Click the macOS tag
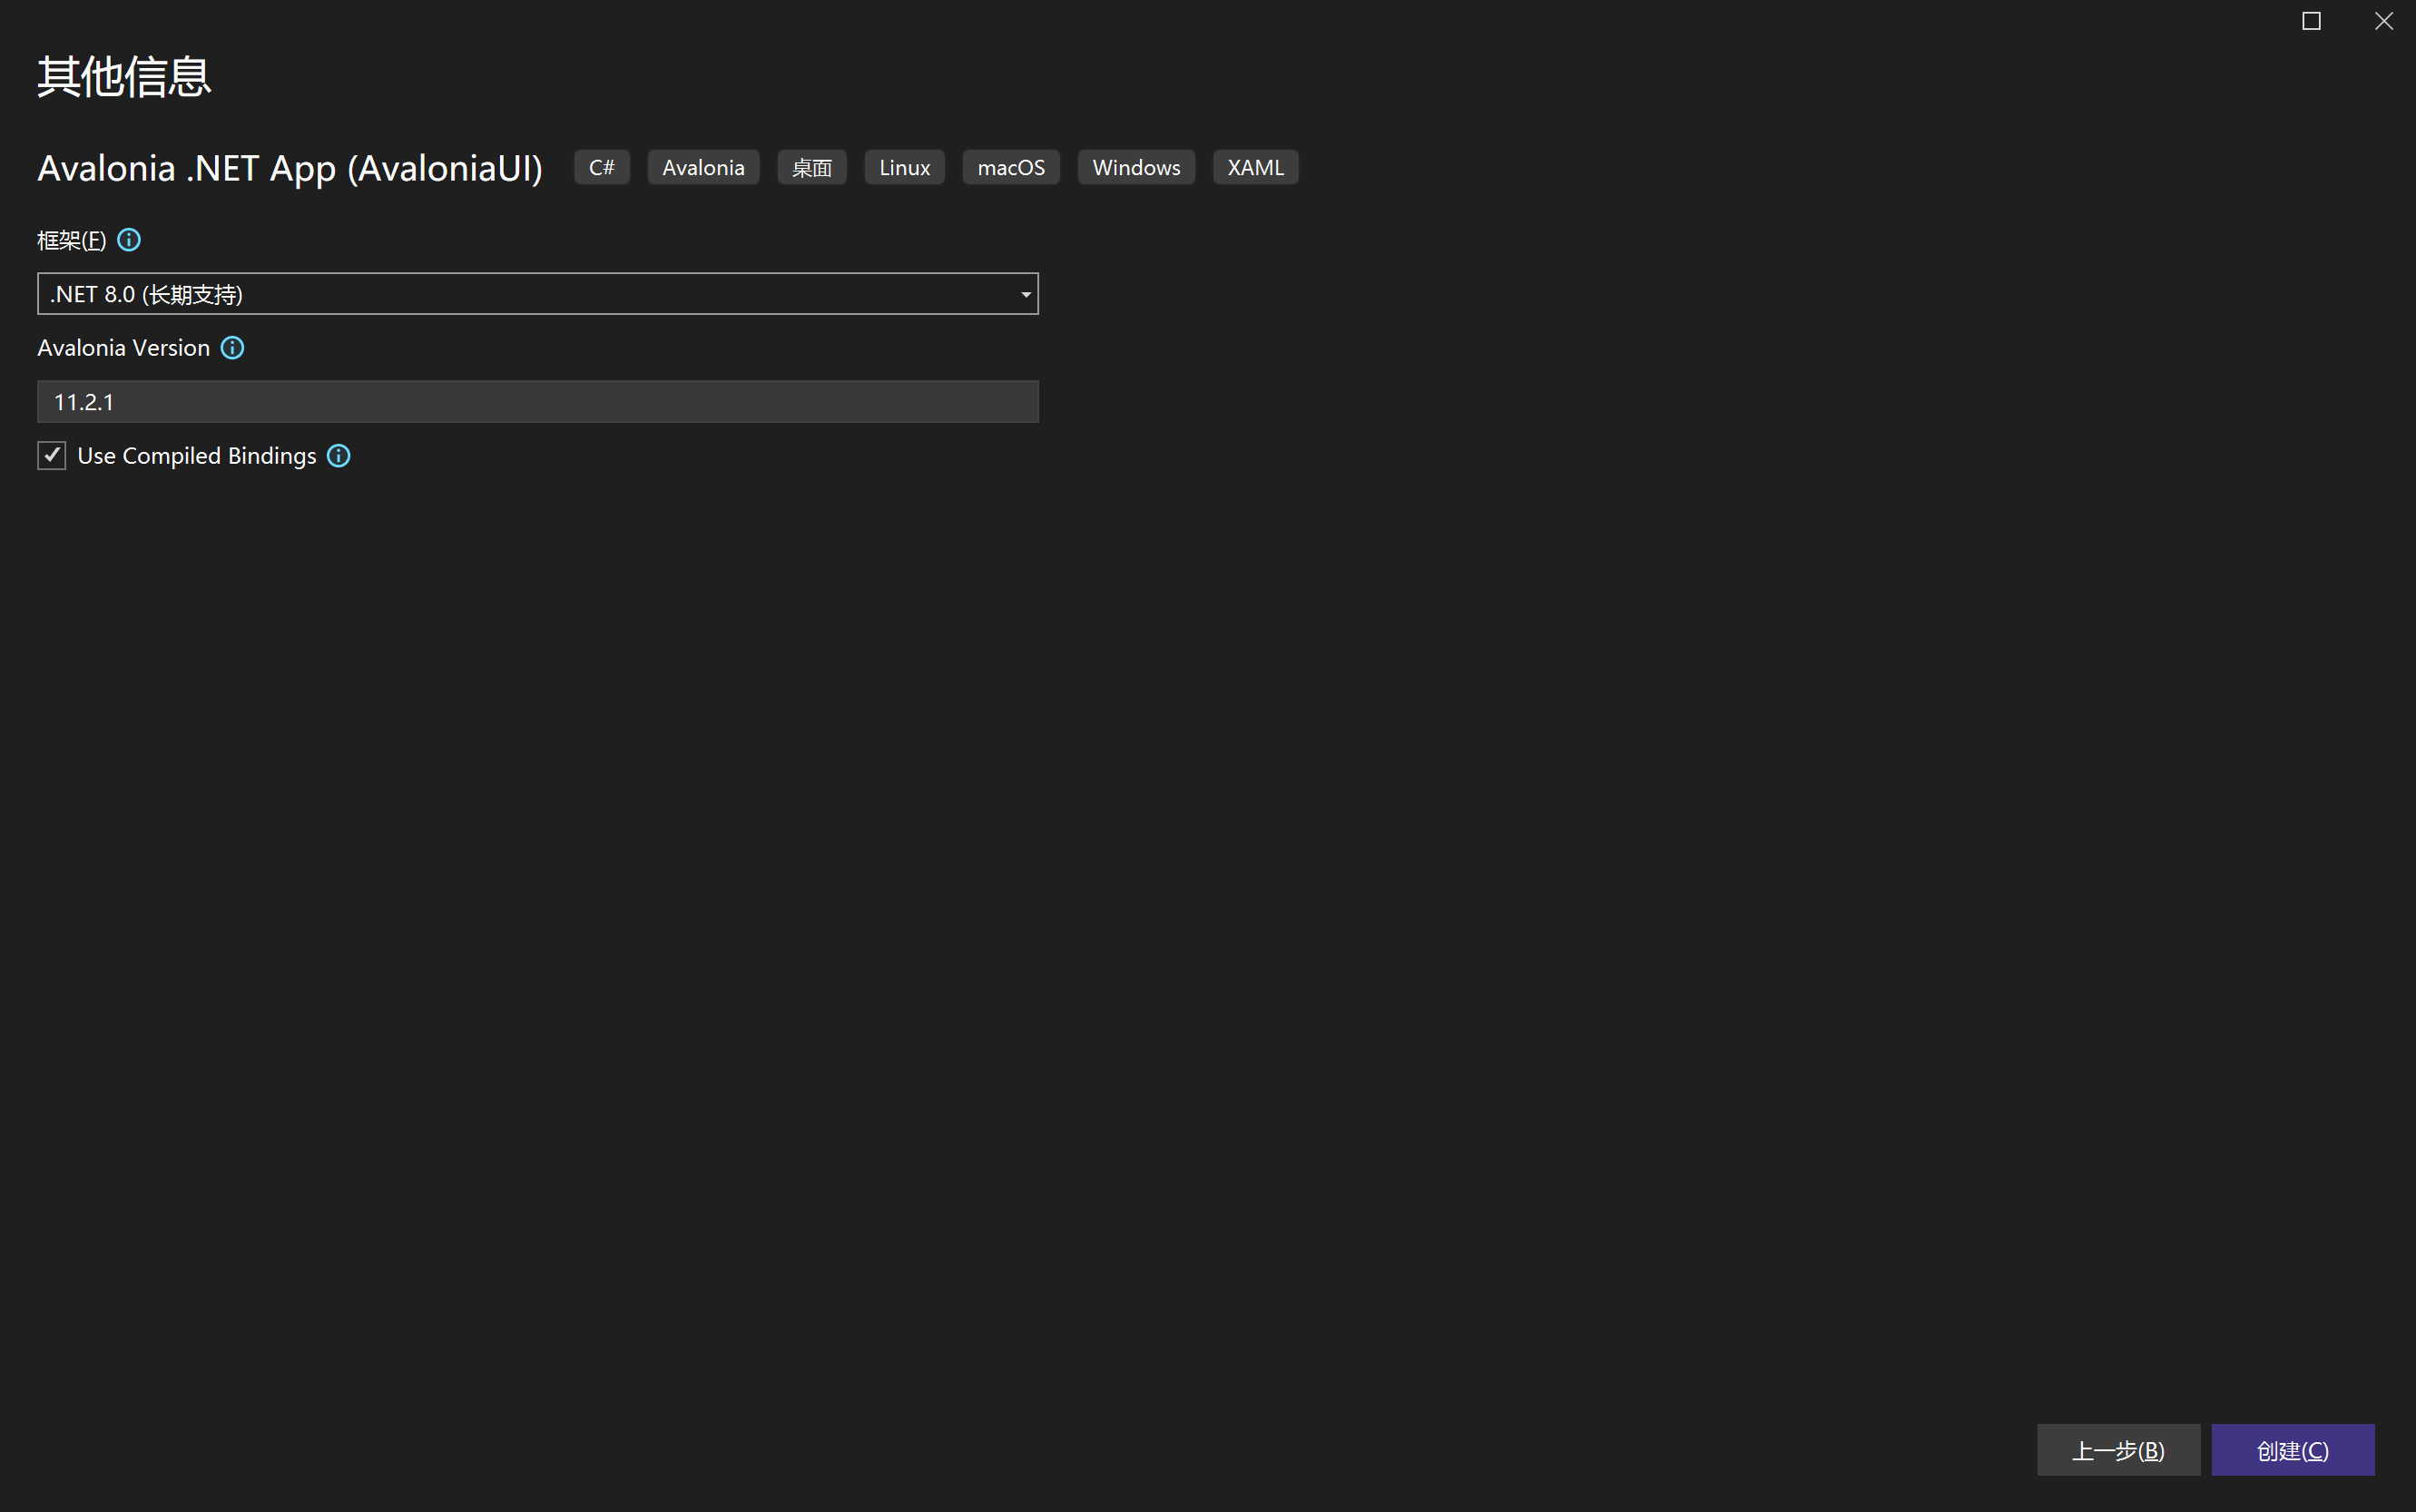 tap(1011, 168)
